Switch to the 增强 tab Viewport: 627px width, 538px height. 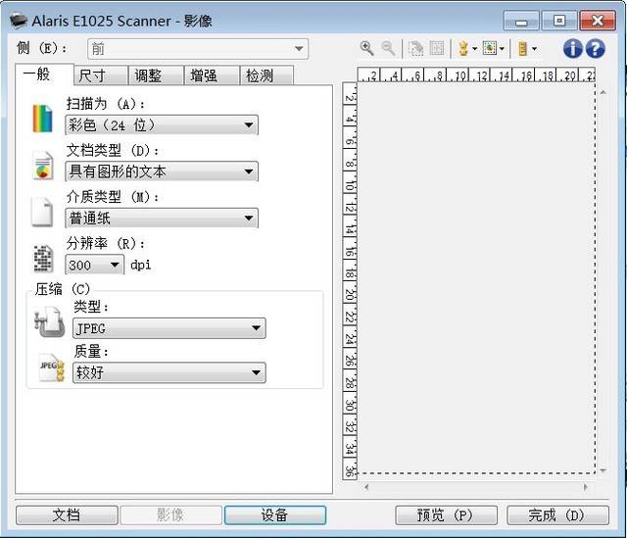[212, 75]
